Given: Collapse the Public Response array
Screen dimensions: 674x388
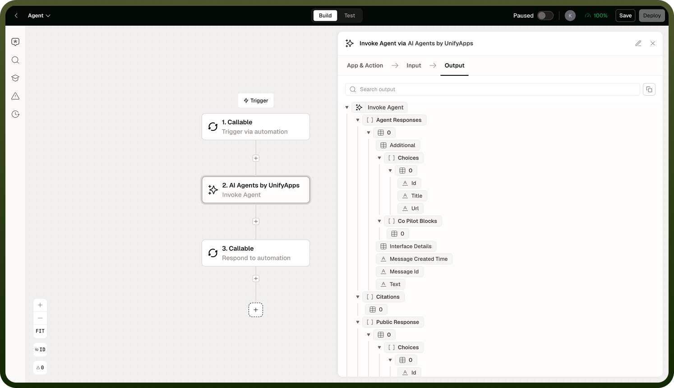Looking at the screenshot, I should (x=358, y=322).
